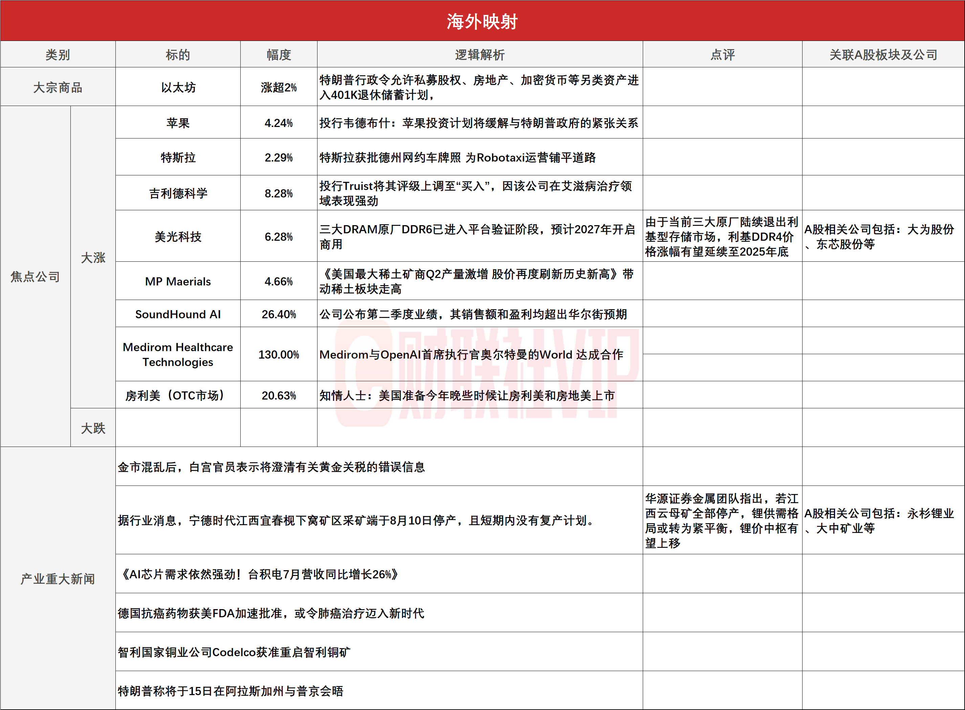The width and height of the screenshot is (965, 710).
Task: Select the 美国最大稀土矿商 logic text
Action: (x=476, y=281)
